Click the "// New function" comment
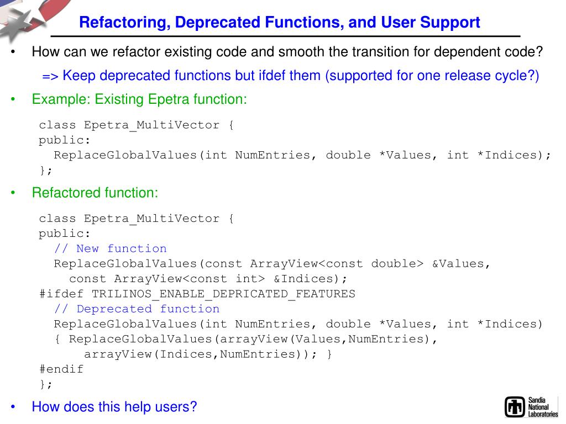This screenshot has height=424, width=566. (x=110, y=248)
